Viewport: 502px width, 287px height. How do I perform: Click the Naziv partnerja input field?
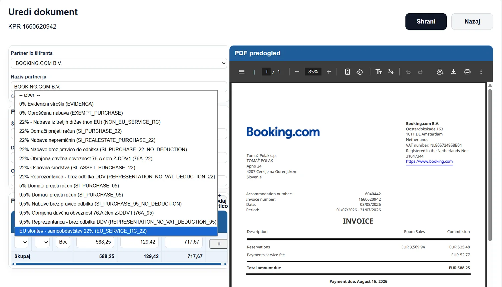tap(119, 86)
